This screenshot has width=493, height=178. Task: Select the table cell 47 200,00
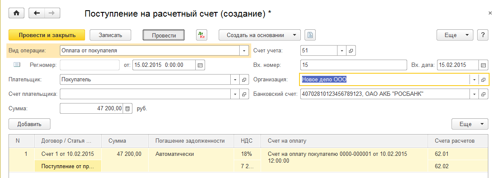[124, 160]
